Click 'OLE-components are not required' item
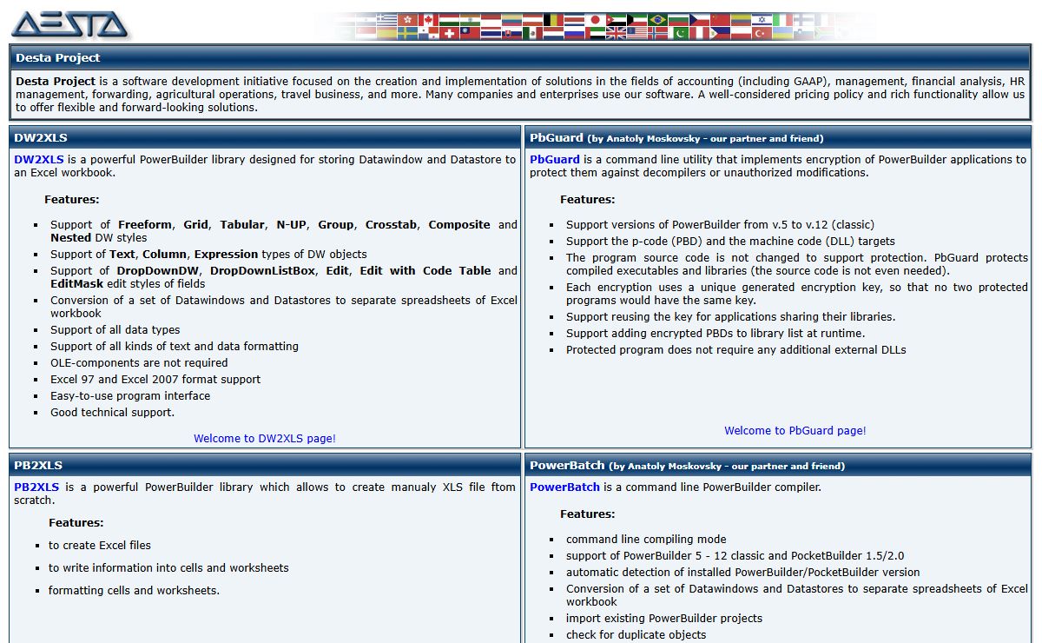1042x643 pixels. click(139, 362)
